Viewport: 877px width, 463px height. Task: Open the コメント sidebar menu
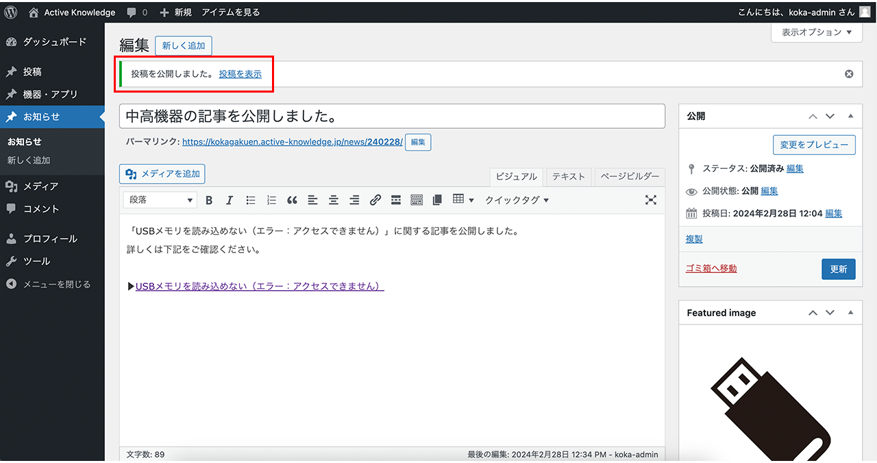(x=52, y=209)
